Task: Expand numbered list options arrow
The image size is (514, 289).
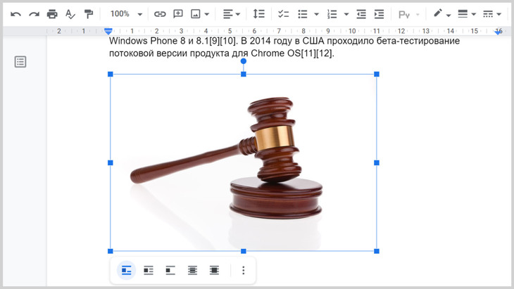Action: (346, 14)
